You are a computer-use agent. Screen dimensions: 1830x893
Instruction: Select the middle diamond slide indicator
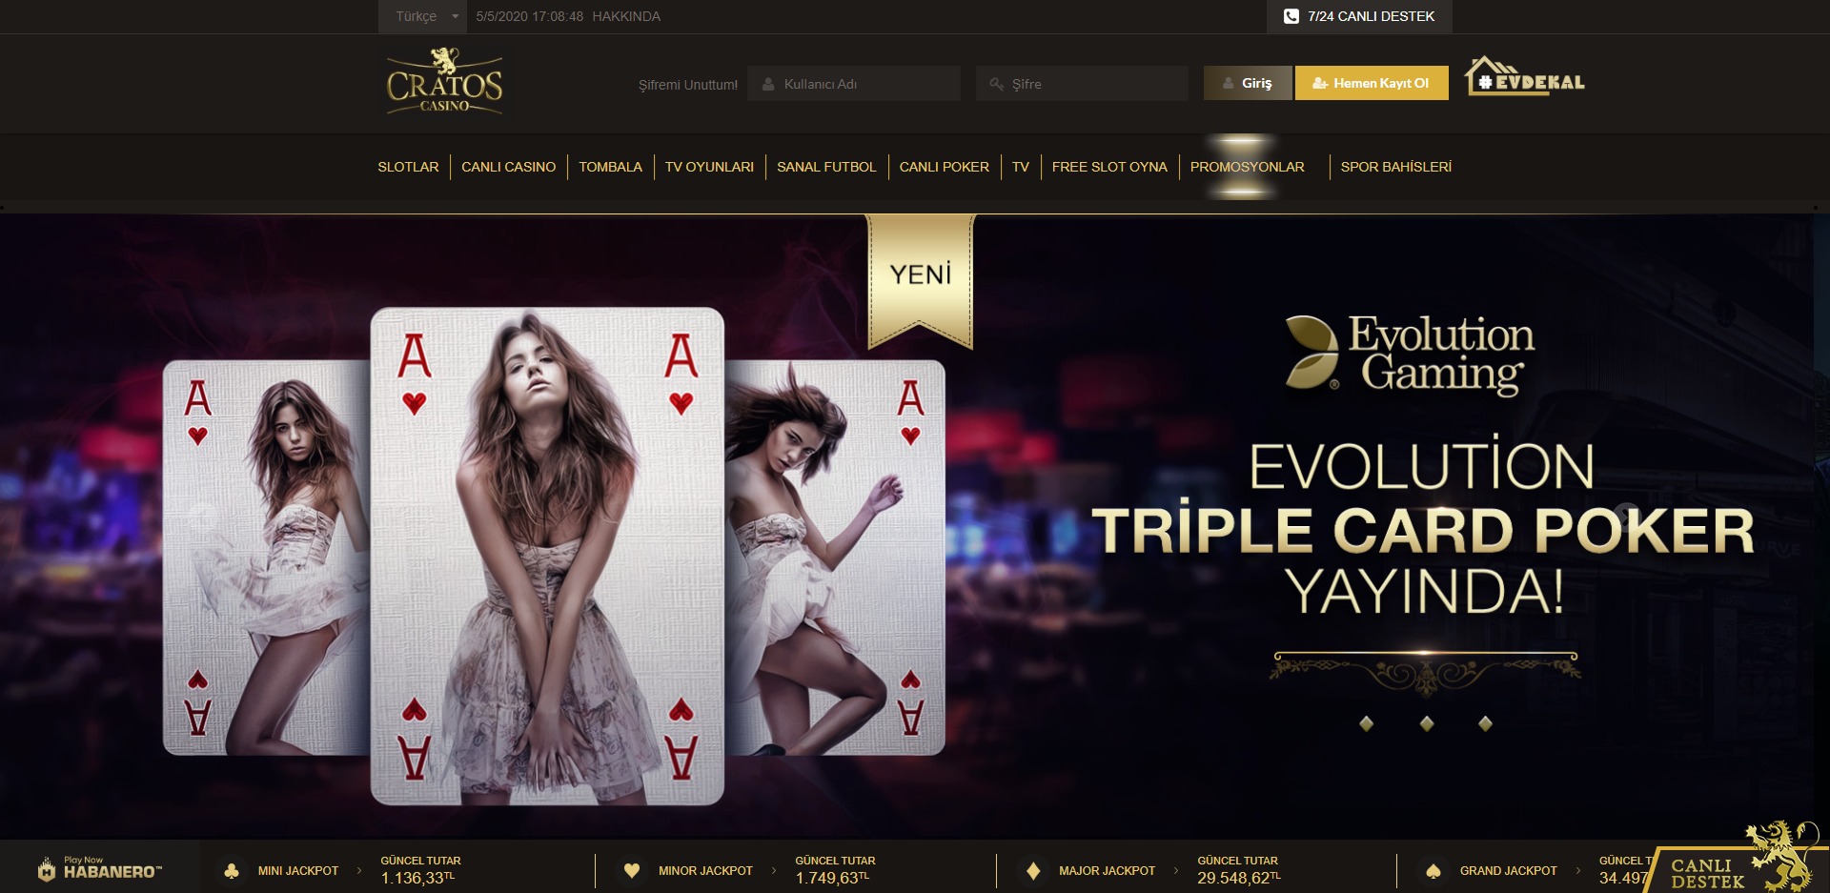[x=1427, y=723]
